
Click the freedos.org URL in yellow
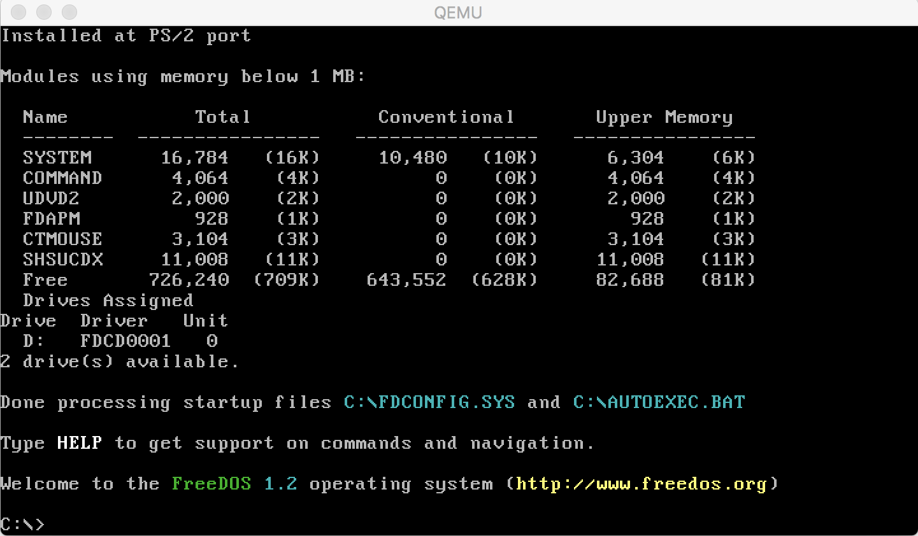tap(641, 484)
